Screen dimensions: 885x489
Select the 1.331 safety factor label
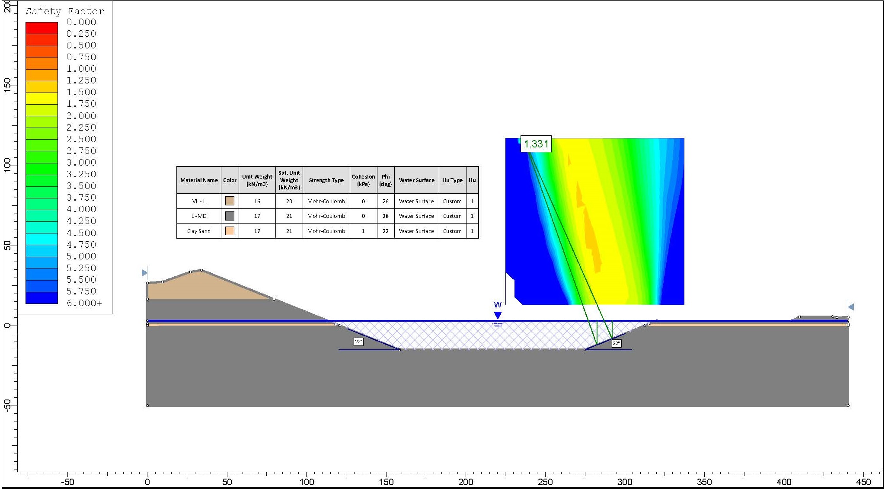click(x=536, y=144)
